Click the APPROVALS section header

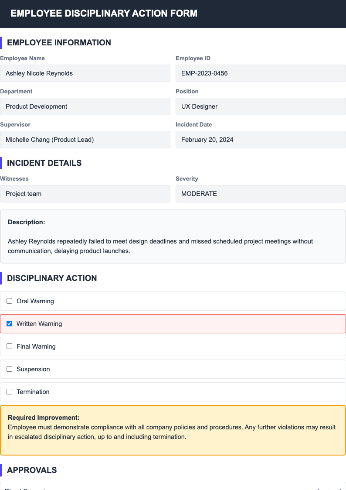click(31, 470)
